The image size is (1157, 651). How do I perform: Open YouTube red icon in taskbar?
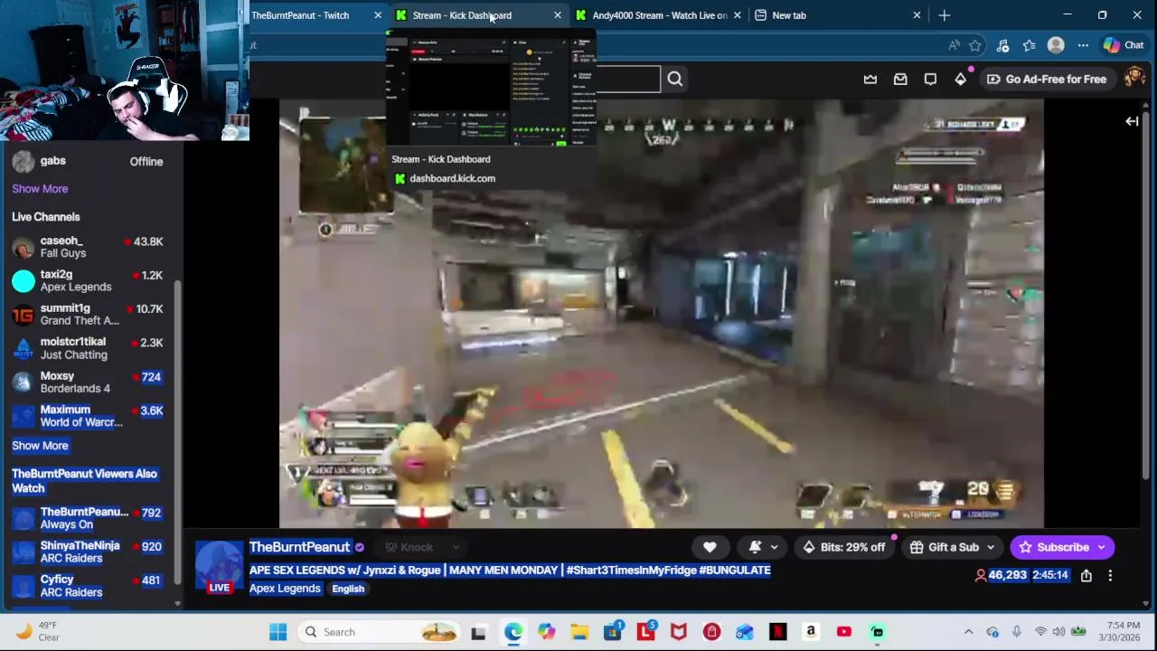(x=844, y=632)
